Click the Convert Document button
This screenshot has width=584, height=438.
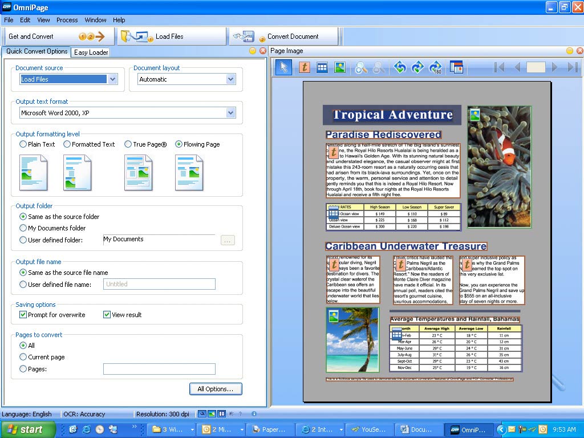(x=285, y=36)
